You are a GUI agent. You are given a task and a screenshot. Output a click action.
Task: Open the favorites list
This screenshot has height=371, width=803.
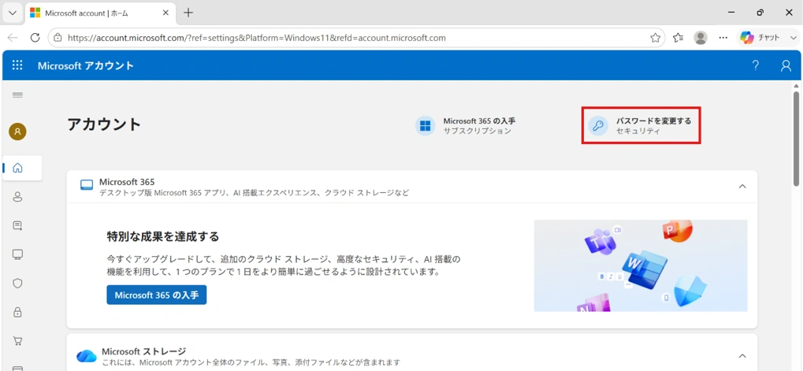[678, 37]
